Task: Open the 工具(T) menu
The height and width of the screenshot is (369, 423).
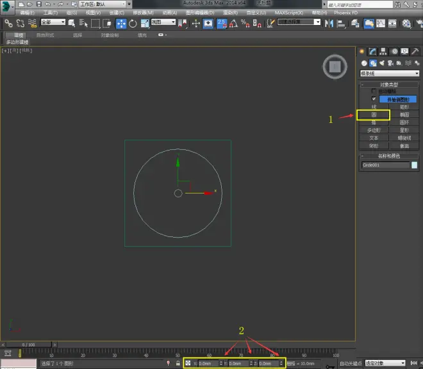Action: coord(51,13)
